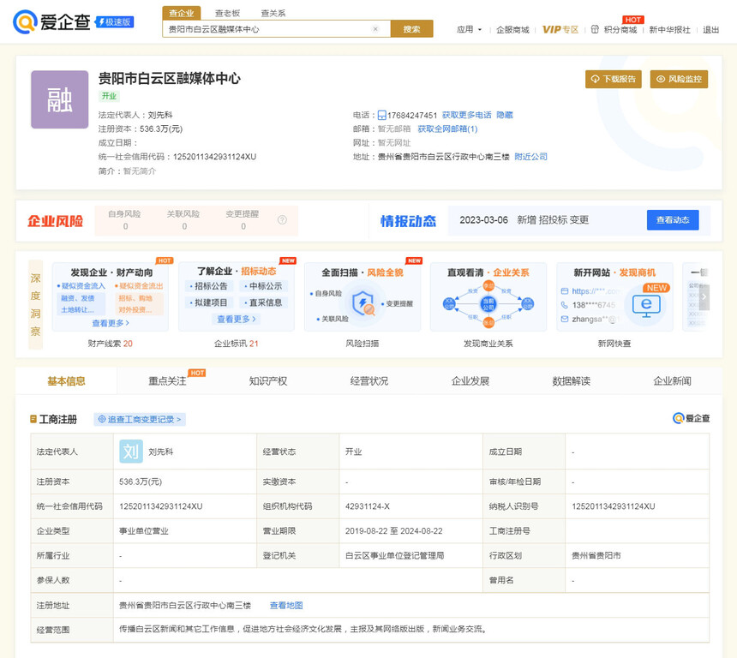The height and width of the screenshot is (658, 737).
Task: Open VIP专区 in the top navigation
Action: (560, 30)
